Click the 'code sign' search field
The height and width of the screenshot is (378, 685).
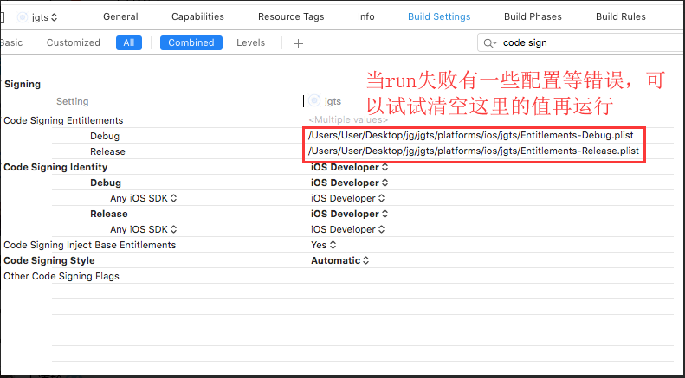tap(581, 42)
